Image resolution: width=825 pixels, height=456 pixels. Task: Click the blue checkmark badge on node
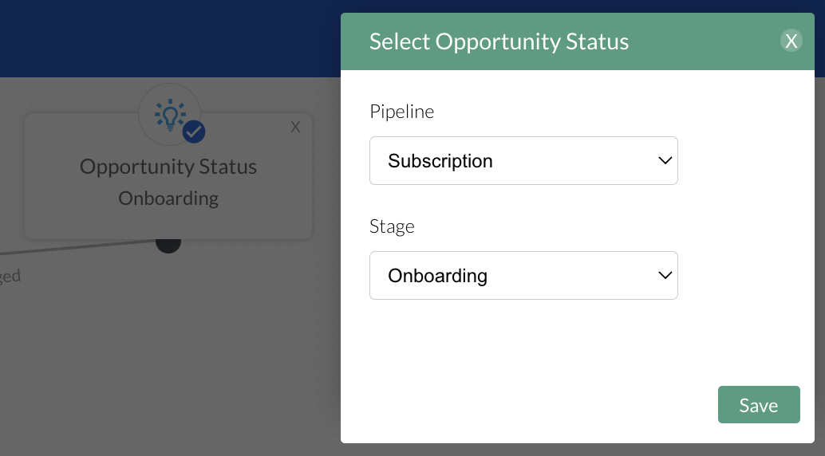coord(194,132)
